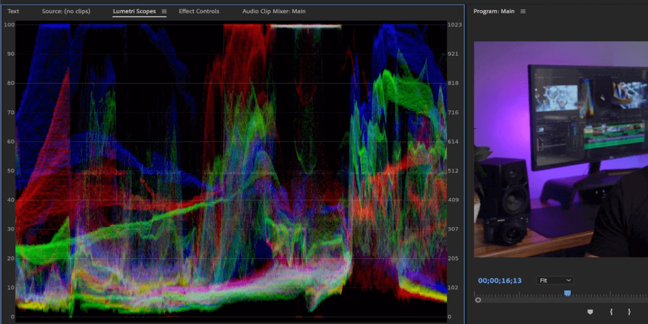Add a marker in Program monitor
This screenshot has height=324, width=648.
click(590, 312)
